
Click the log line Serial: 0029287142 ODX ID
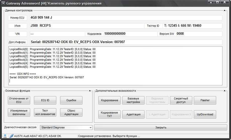(x=47, y=77)
